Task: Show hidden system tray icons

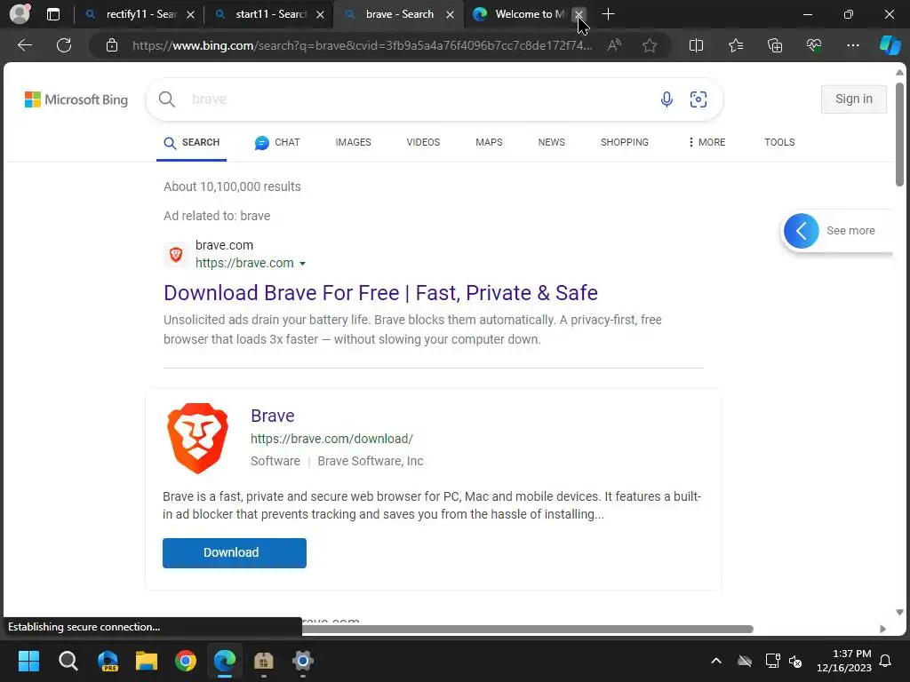Action: 716,661
